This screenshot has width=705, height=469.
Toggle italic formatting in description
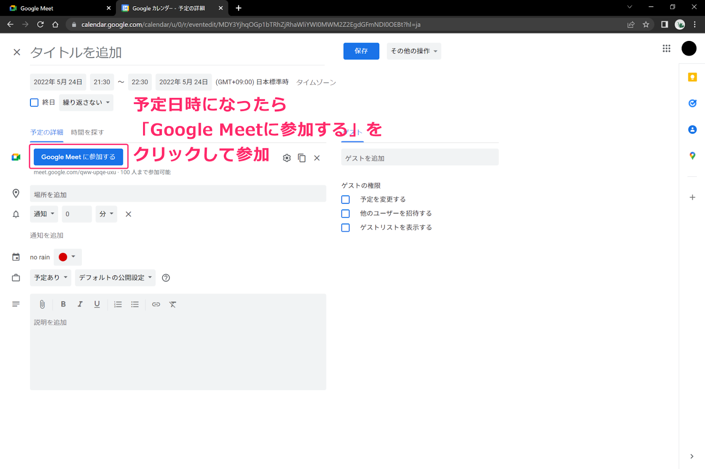tap(80, 304)
